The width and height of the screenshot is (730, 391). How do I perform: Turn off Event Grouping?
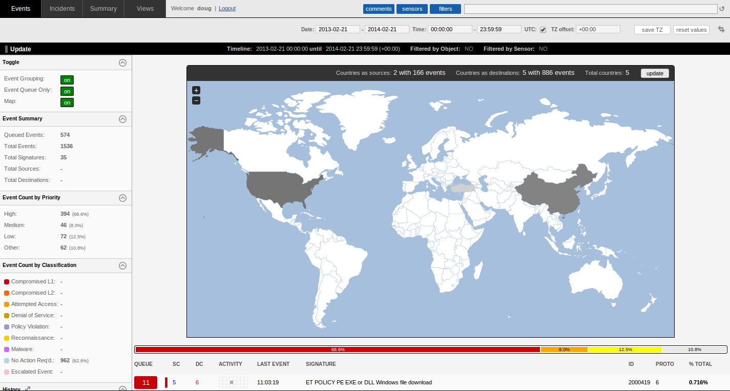(67, 80)
